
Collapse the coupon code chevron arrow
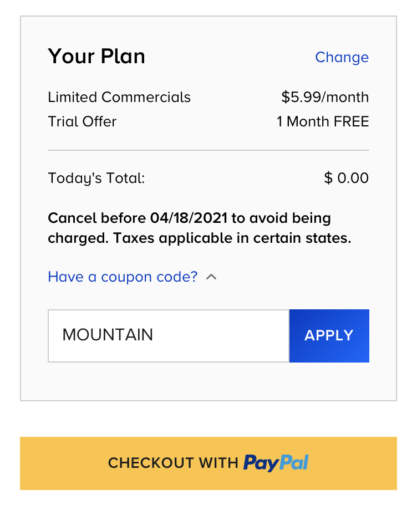(x=211, y=277)
